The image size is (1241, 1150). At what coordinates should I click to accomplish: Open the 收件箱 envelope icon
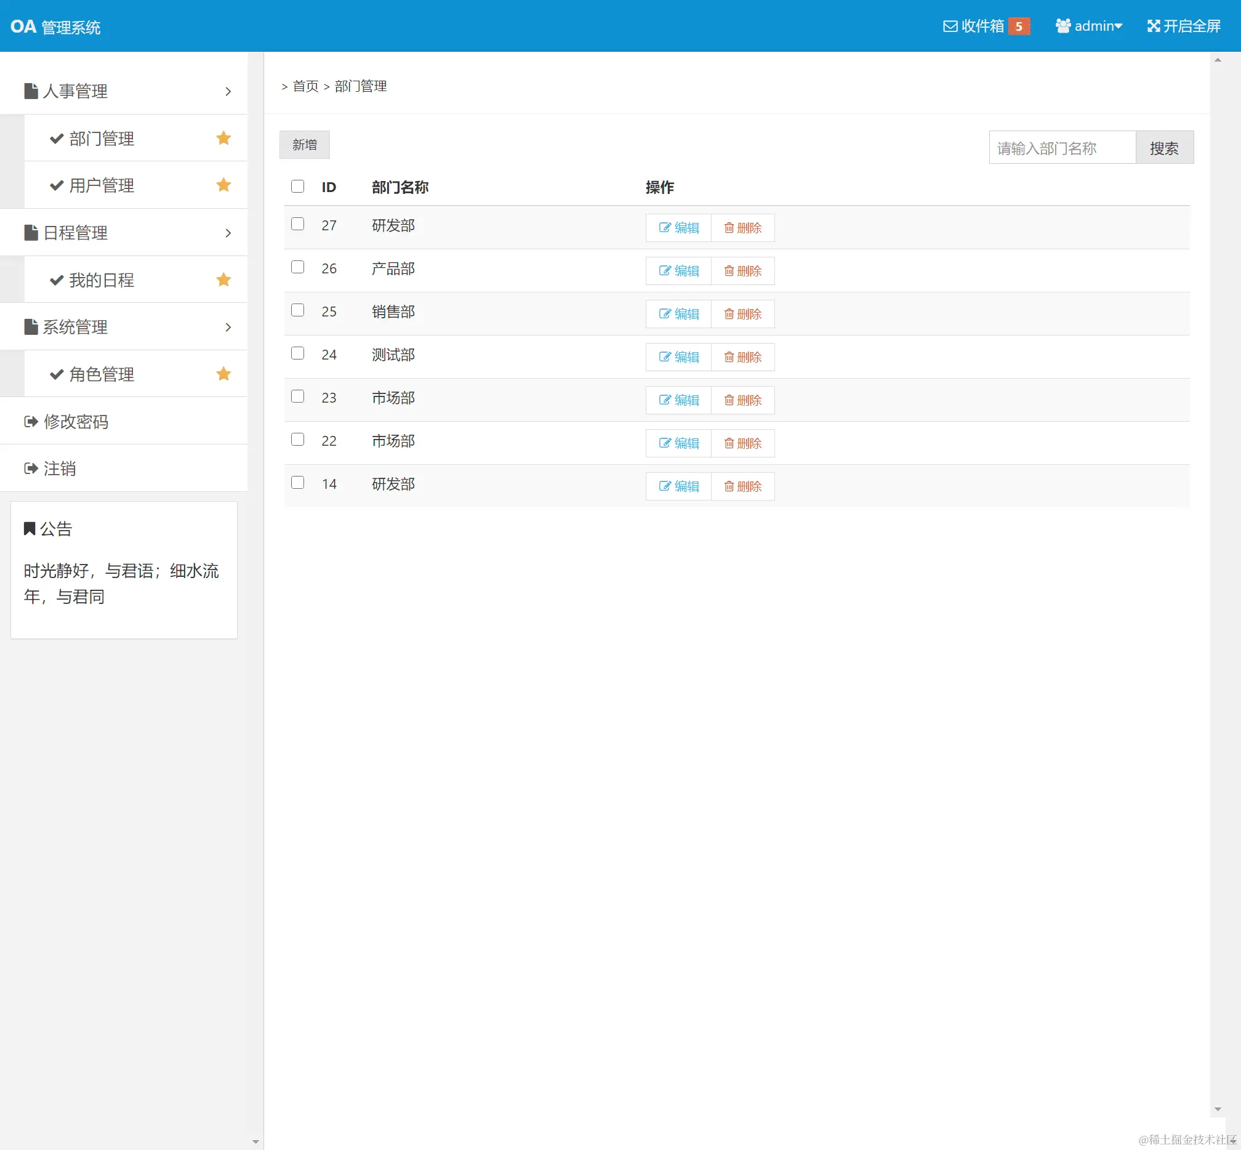[950, 26]
